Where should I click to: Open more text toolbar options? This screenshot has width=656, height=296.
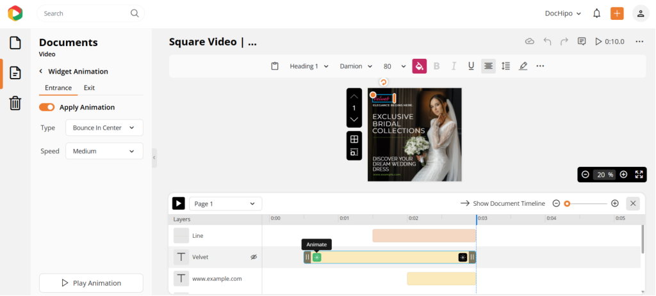540,66
